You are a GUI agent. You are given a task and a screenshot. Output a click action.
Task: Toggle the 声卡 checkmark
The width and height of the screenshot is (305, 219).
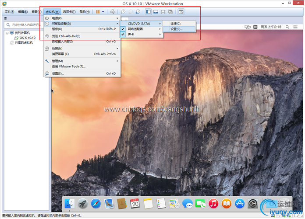[x=123, y=35]
